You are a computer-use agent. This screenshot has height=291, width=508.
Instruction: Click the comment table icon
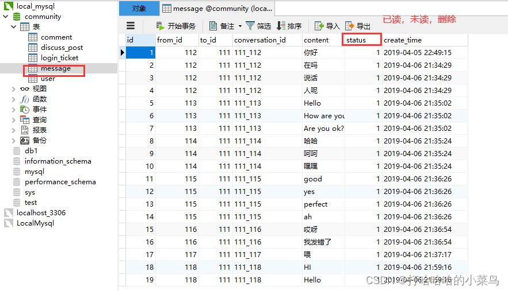click(33, 37)
